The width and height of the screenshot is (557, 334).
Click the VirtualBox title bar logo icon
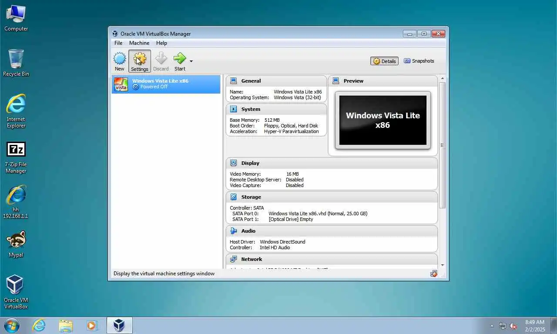115,34
